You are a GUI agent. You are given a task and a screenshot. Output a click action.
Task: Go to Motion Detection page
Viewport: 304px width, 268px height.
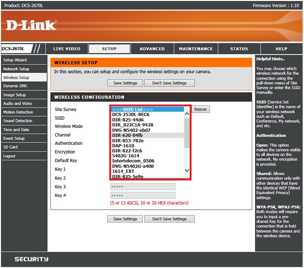[18, 112]
